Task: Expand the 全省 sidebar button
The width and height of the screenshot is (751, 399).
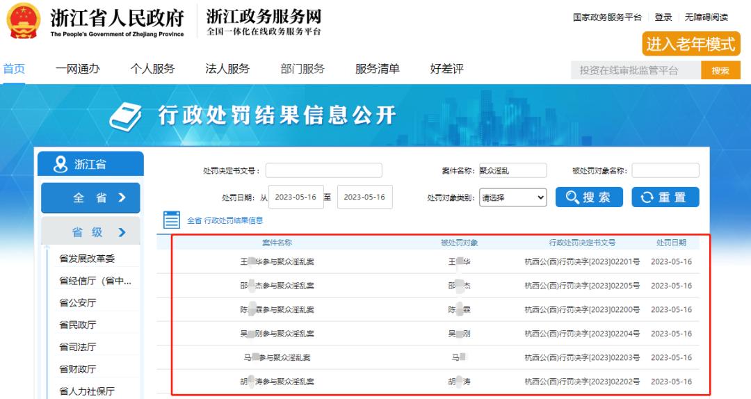Action: tap(90, 198)
